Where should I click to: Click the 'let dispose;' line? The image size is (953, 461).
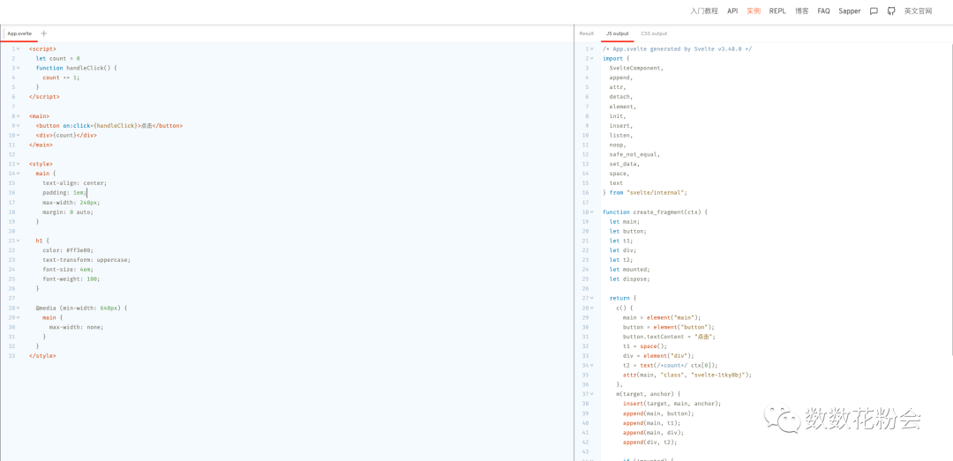click(x=630, y=279)
